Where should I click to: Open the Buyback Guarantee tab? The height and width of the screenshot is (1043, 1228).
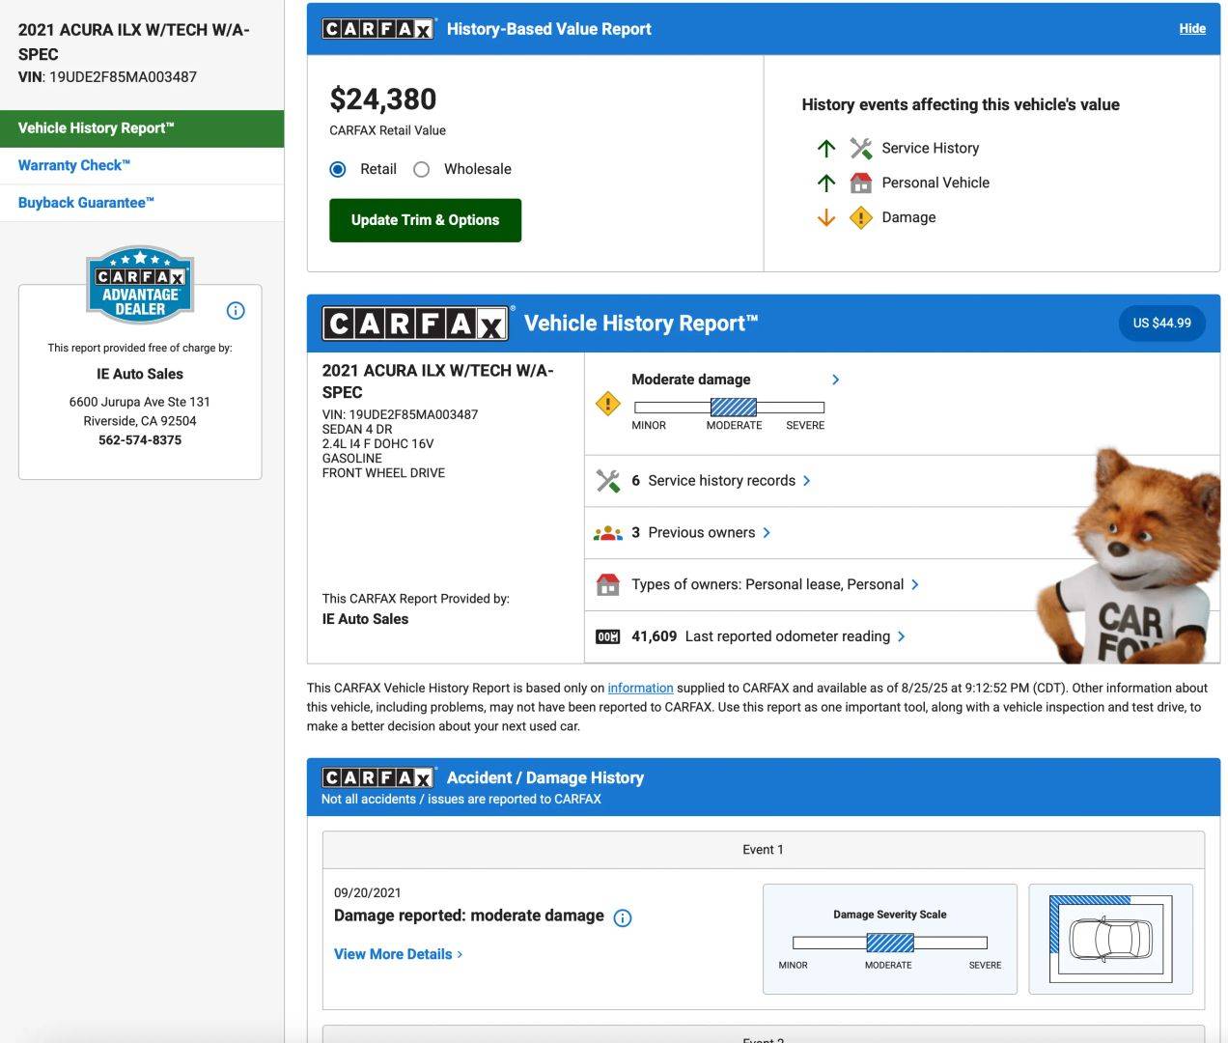pos(142,203)
